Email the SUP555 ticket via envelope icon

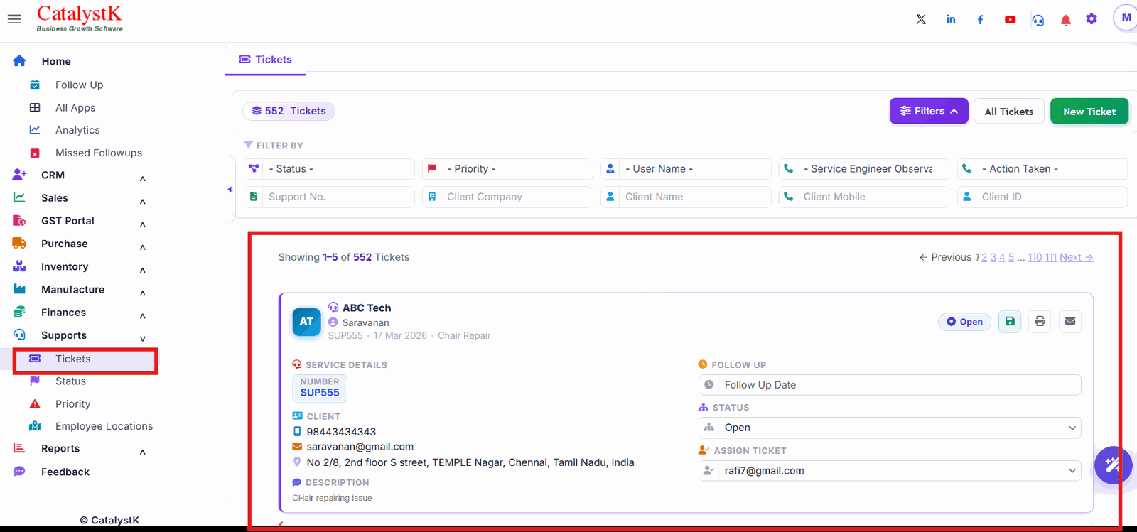(1069, 321)
